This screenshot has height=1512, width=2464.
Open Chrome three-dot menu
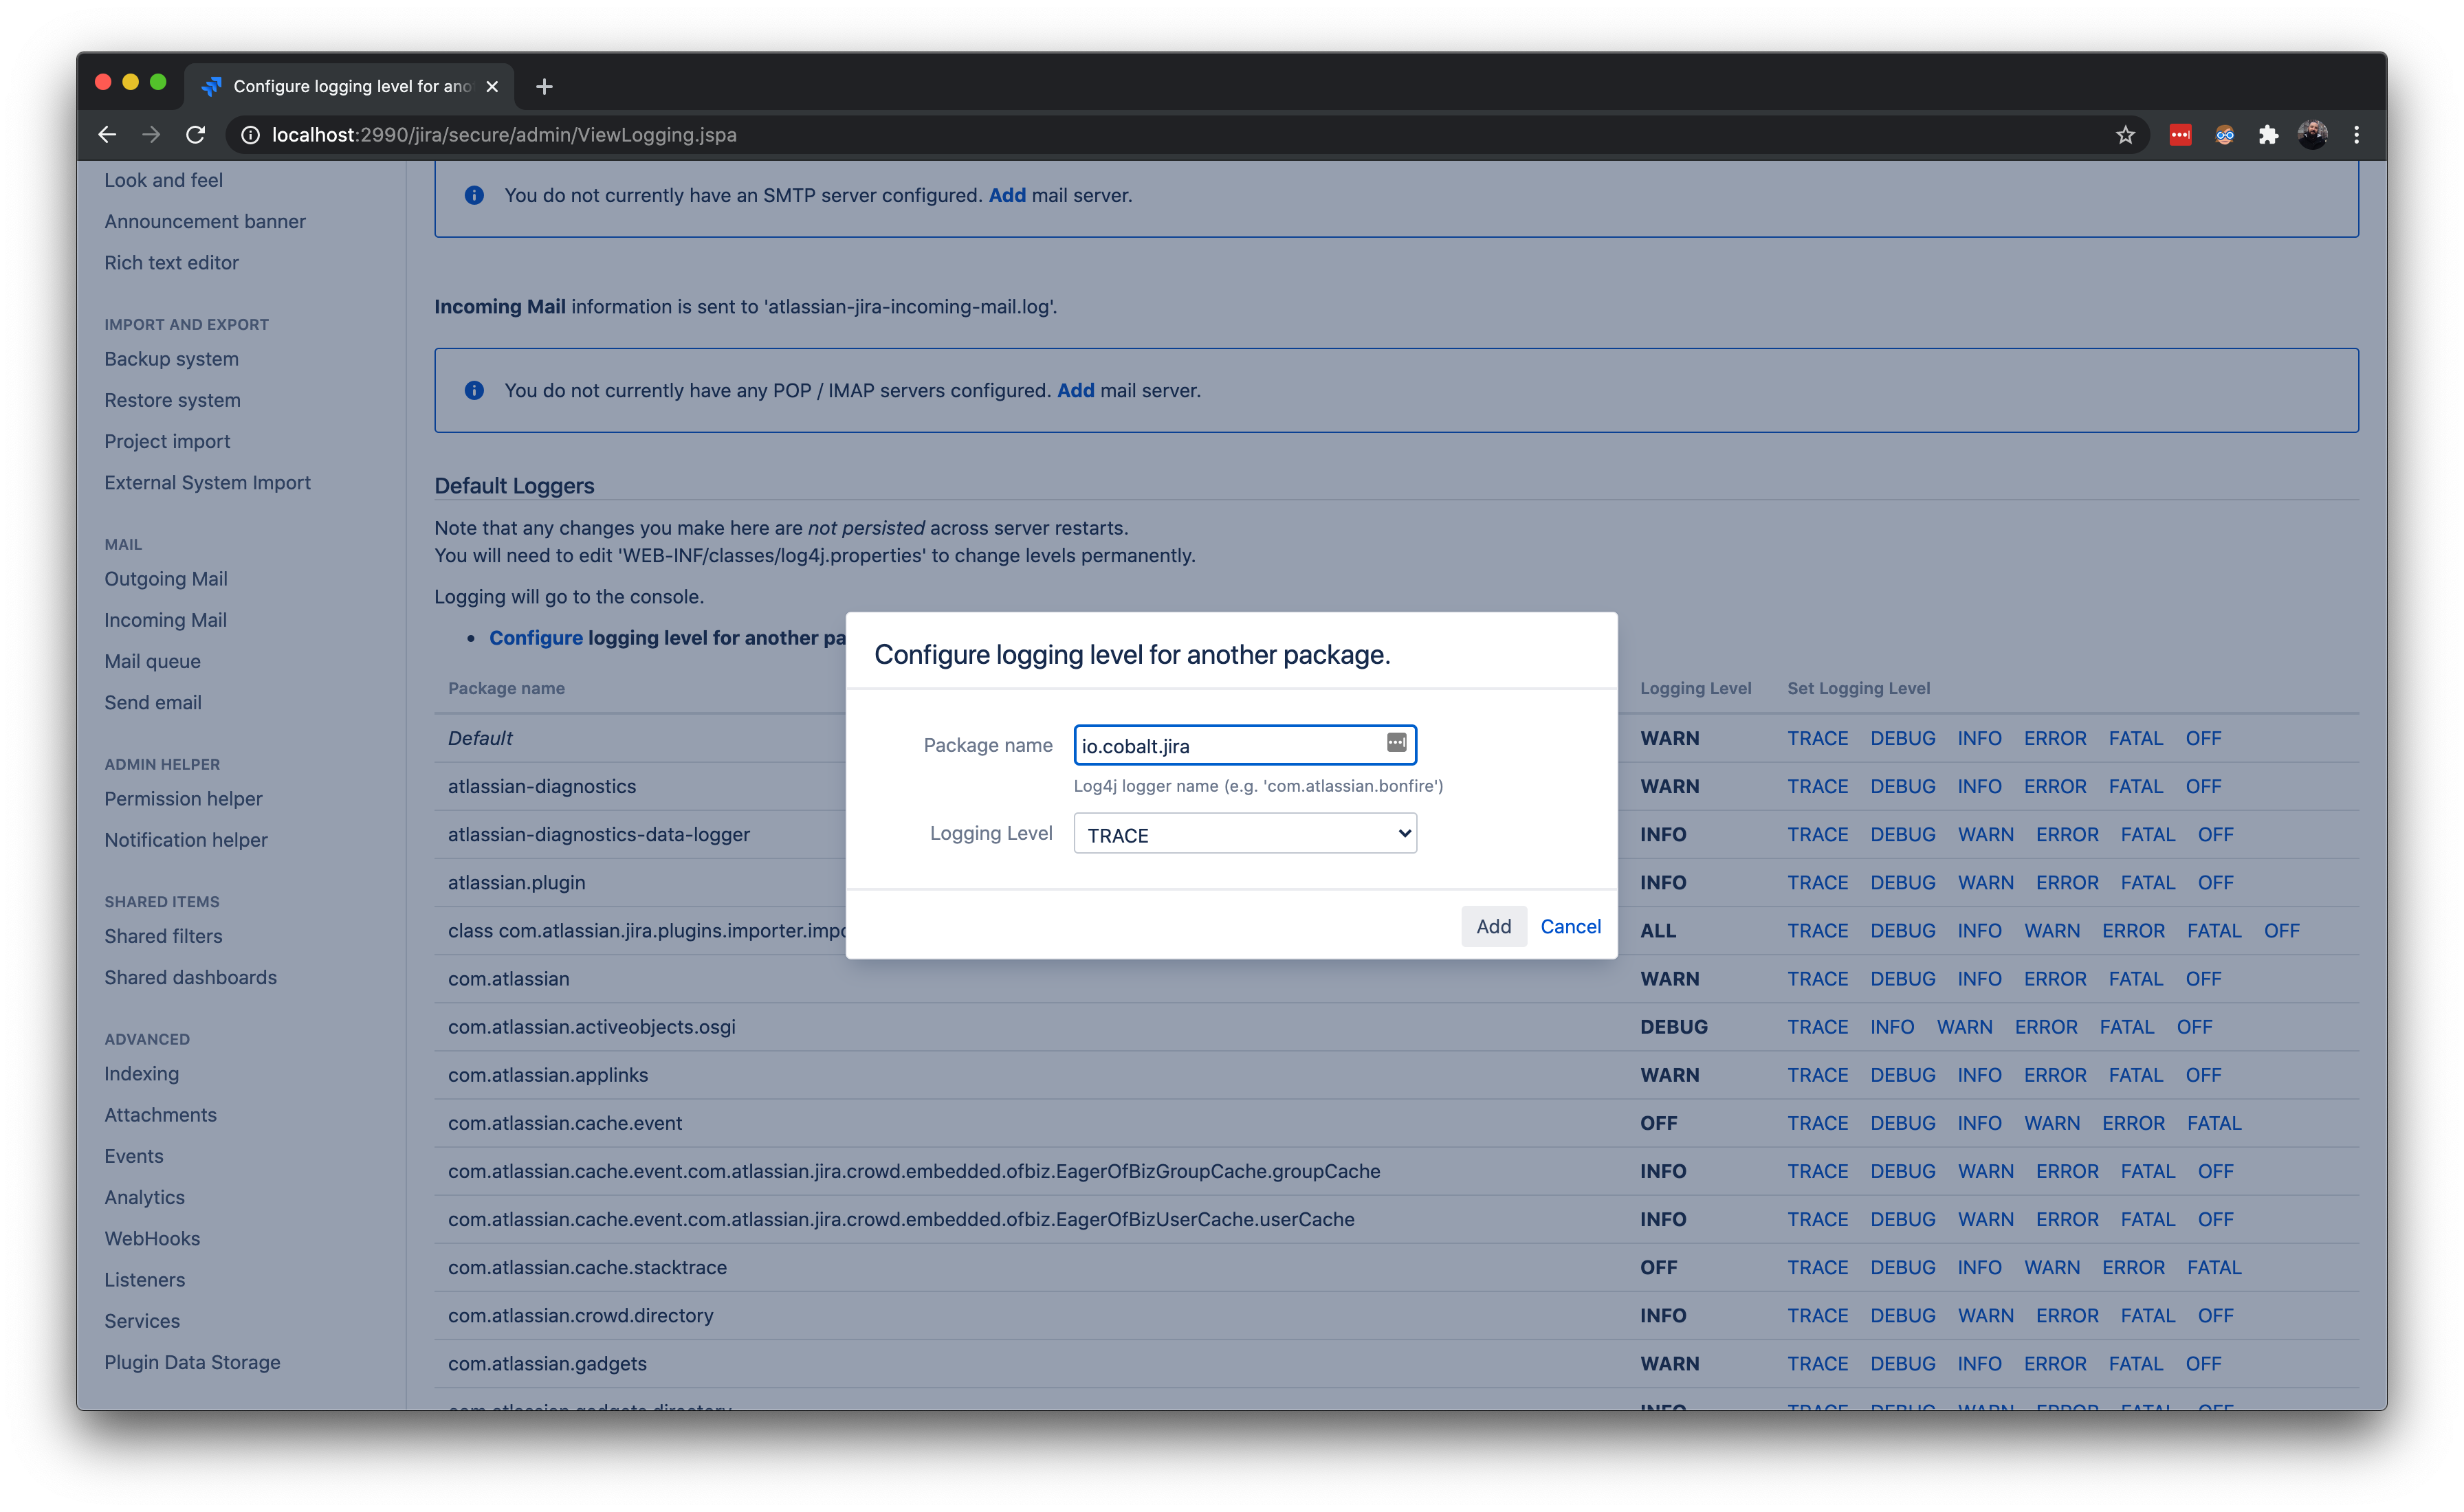click(2356, 135)
